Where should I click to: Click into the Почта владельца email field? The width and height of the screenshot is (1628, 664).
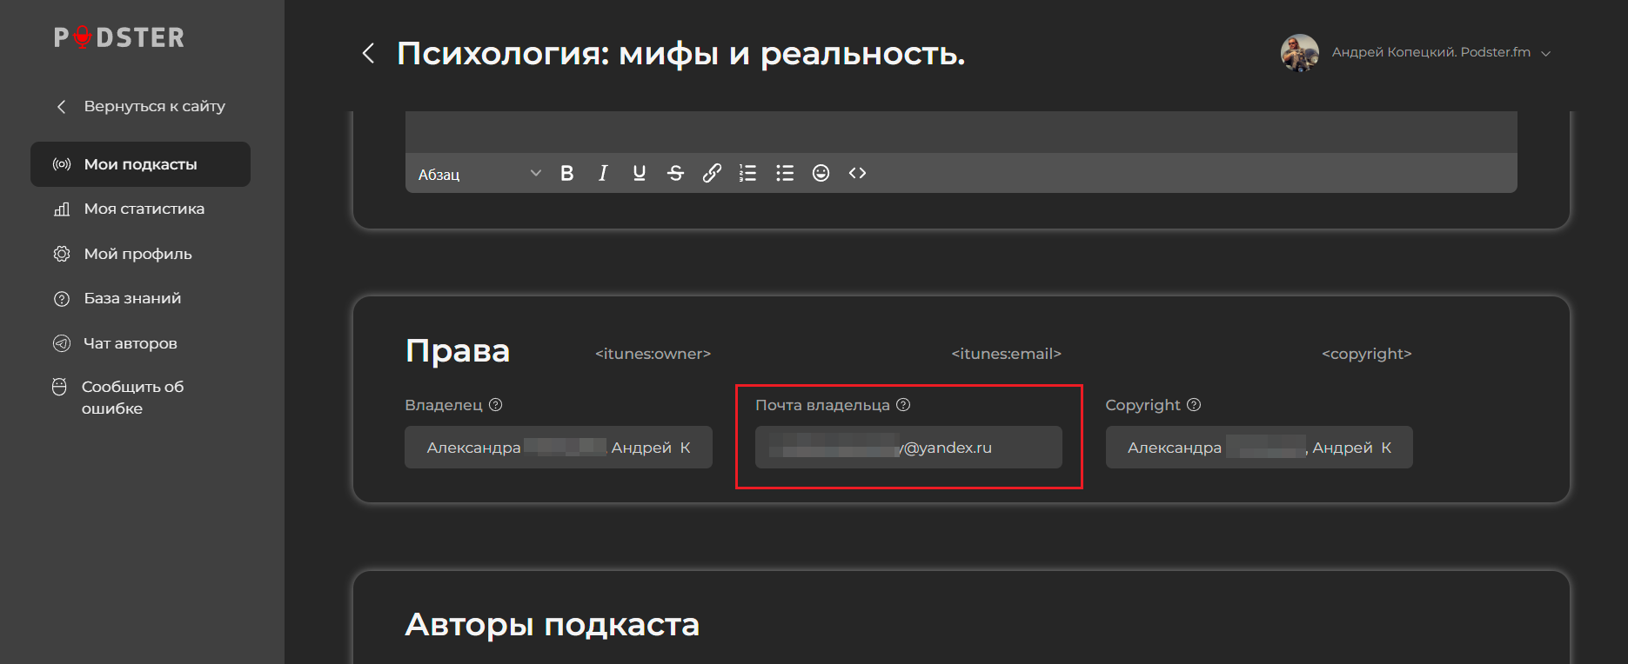[908, 448]
